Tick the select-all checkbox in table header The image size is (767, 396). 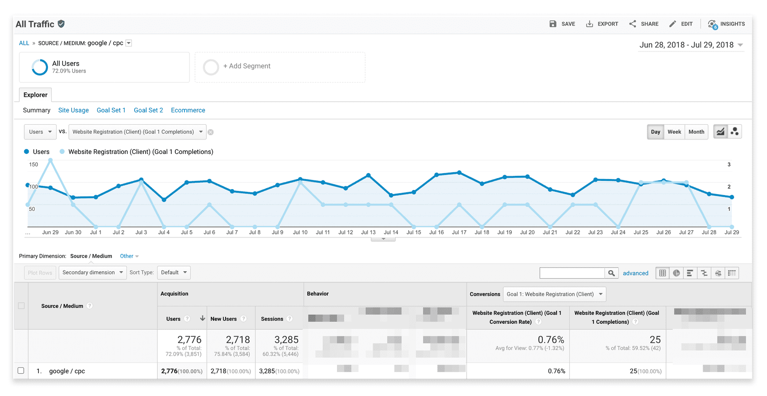coord(21,306)
